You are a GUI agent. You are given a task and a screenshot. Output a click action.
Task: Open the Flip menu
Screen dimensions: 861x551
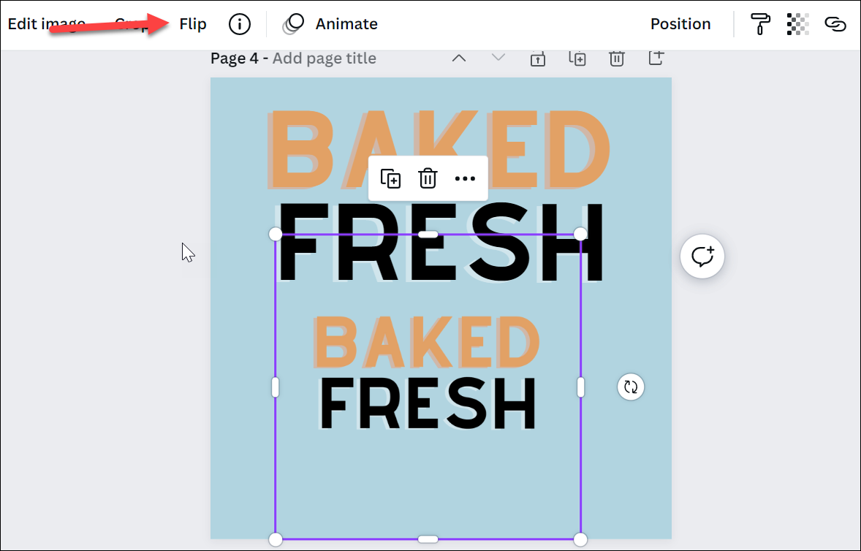[193, 24]
